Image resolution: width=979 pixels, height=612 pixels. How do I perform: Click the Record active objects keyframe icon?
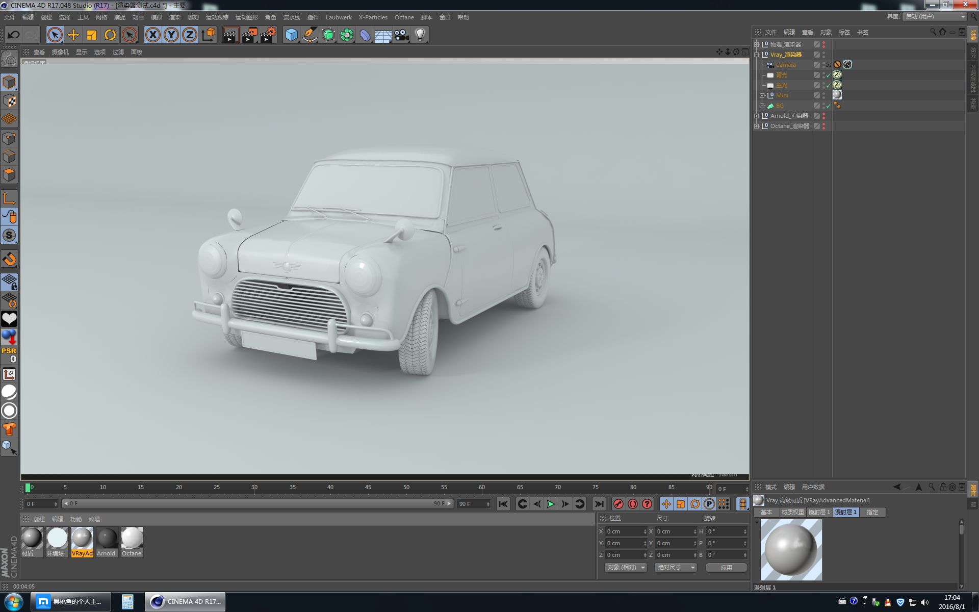coord(619,504)
